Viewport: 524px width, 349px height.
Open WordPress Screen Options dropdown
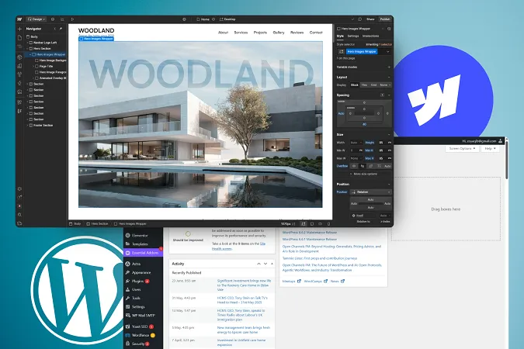[x=462, y=149]
